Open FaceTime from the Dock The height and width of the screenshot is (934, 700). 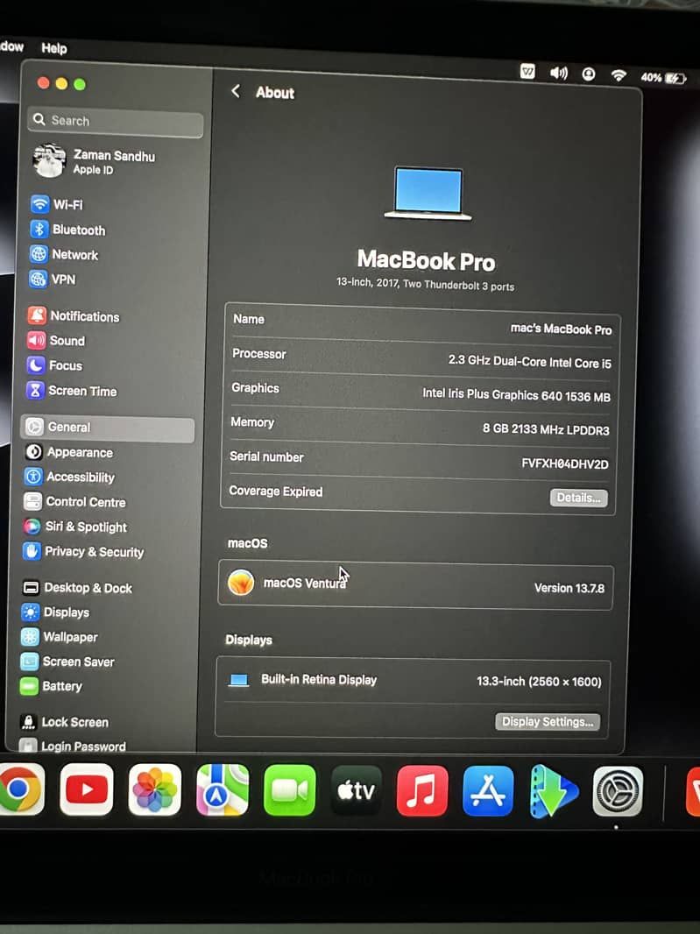(289, 790)
